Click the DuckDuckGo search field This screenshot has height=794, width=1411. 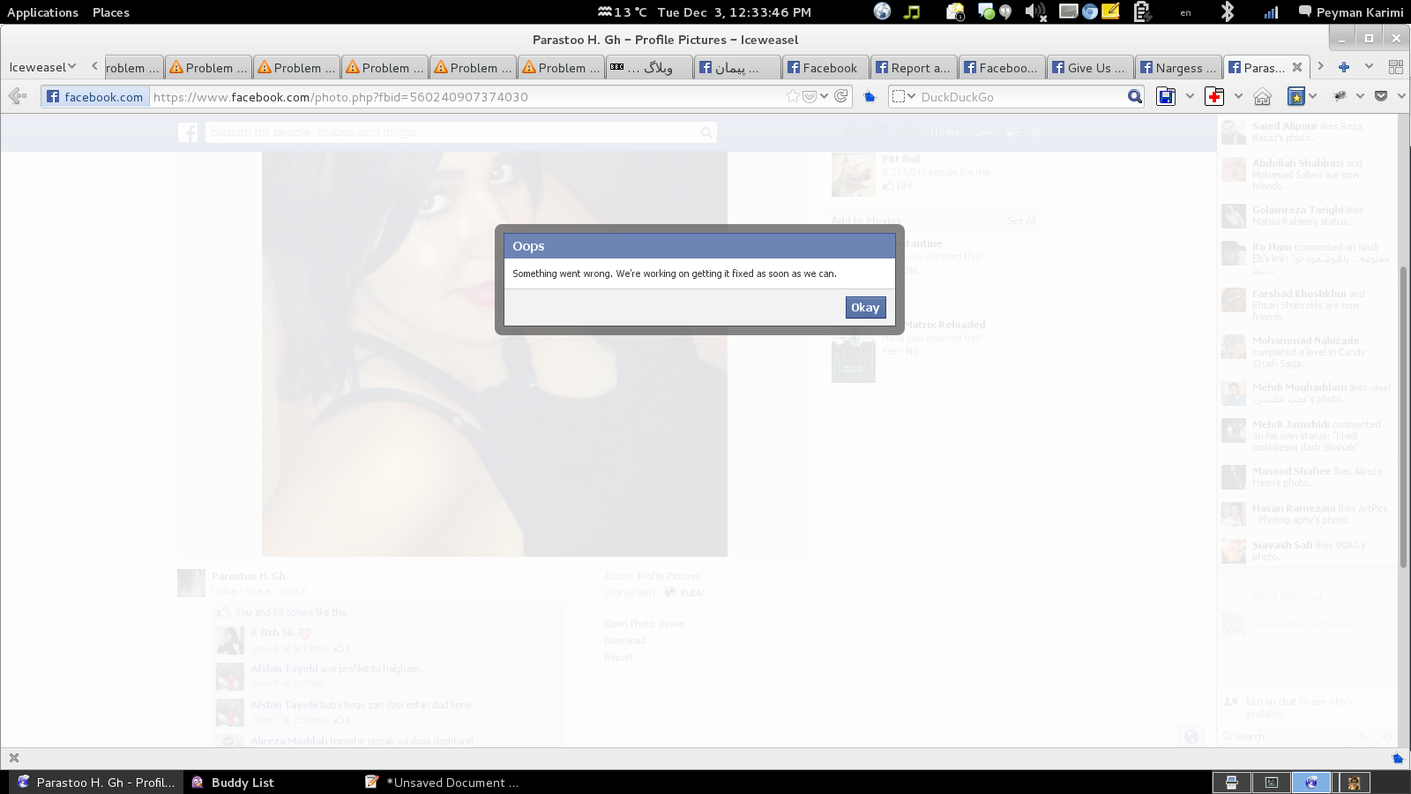(x=1021, y=97)
